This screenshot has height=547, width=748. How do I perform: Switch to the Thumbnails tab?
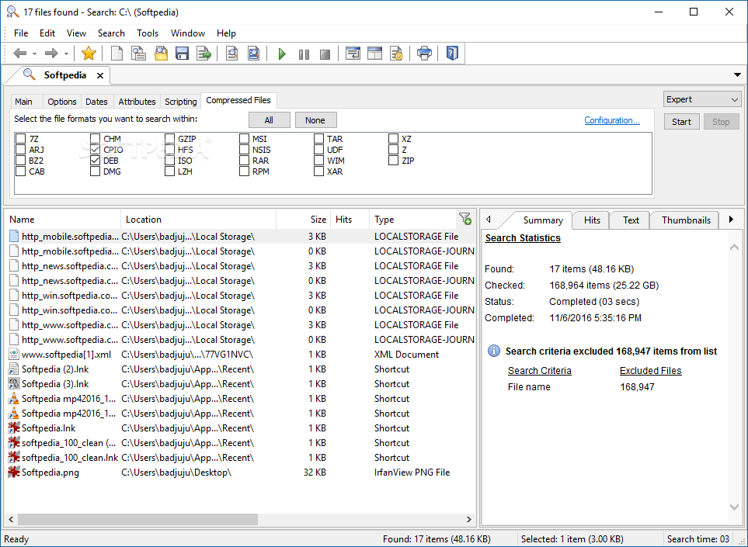[x=686, y=220]
